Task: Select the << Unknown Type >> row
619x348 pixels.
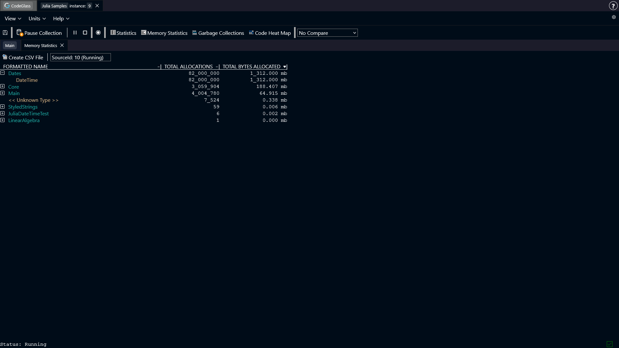Action: coord(143,100)
